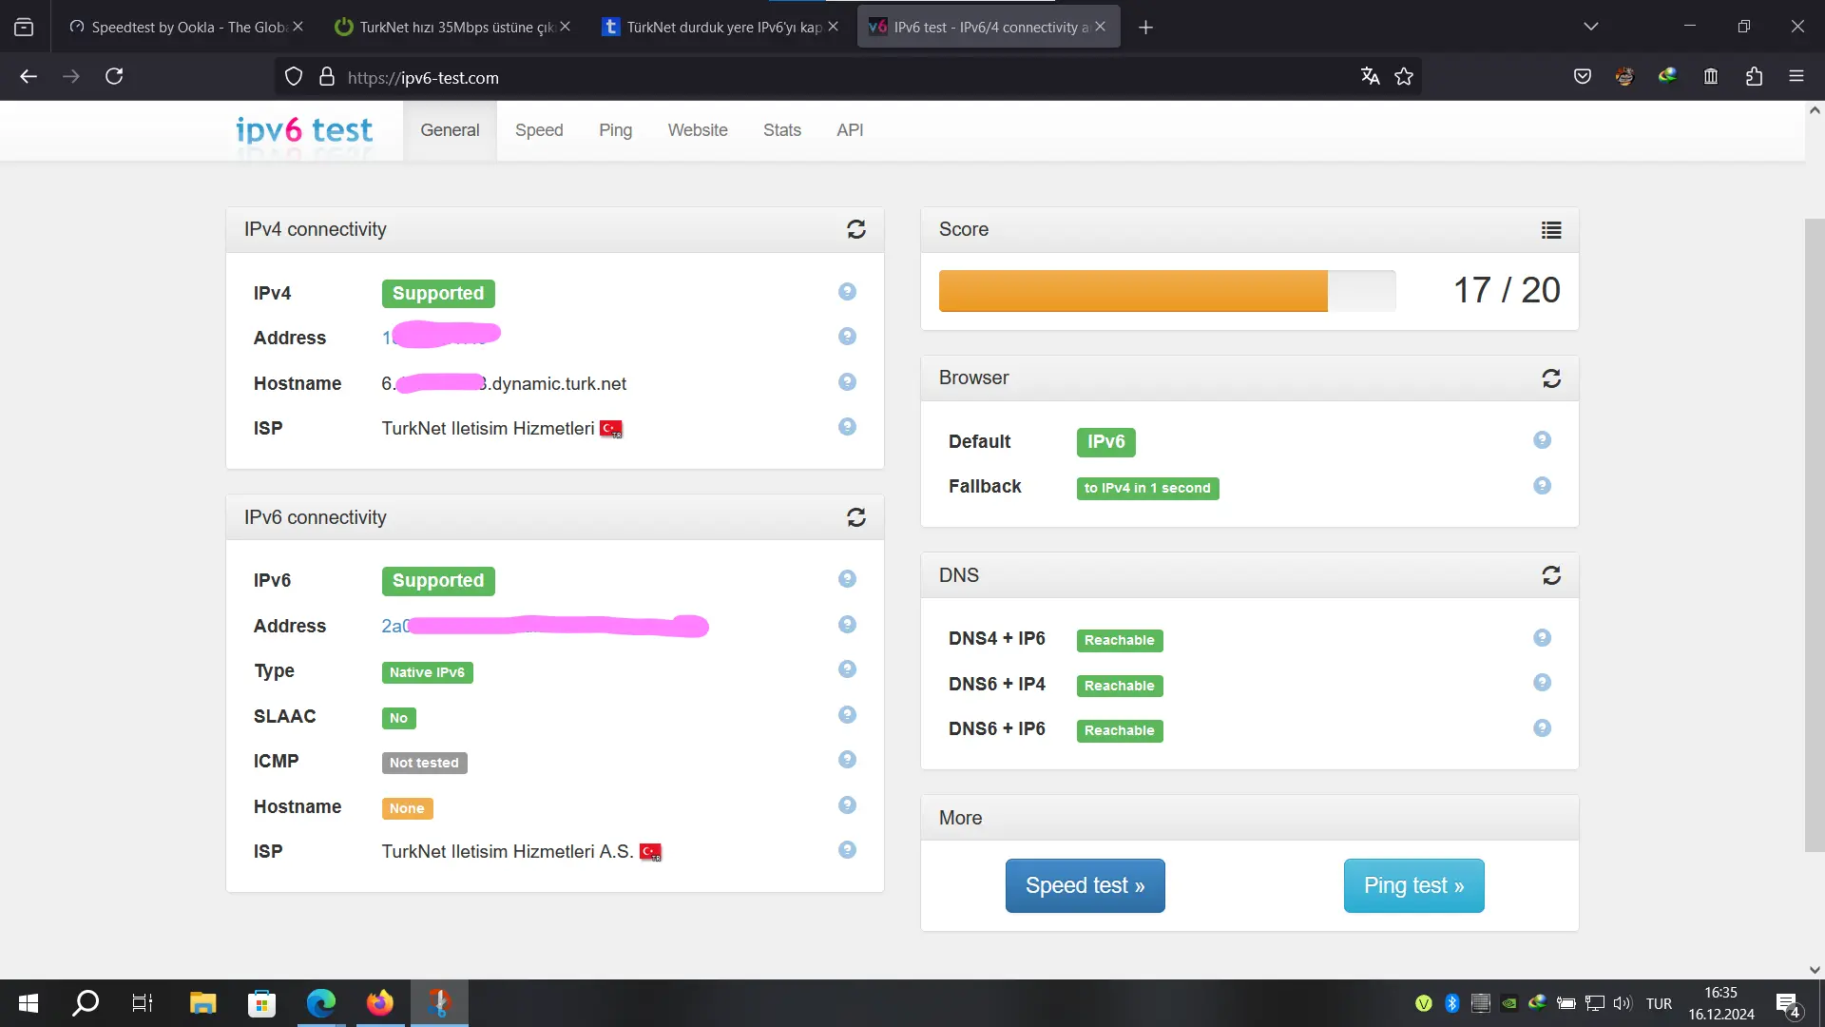
Task: Refresh the IPv4 connectivity panel
Action: 856,229
